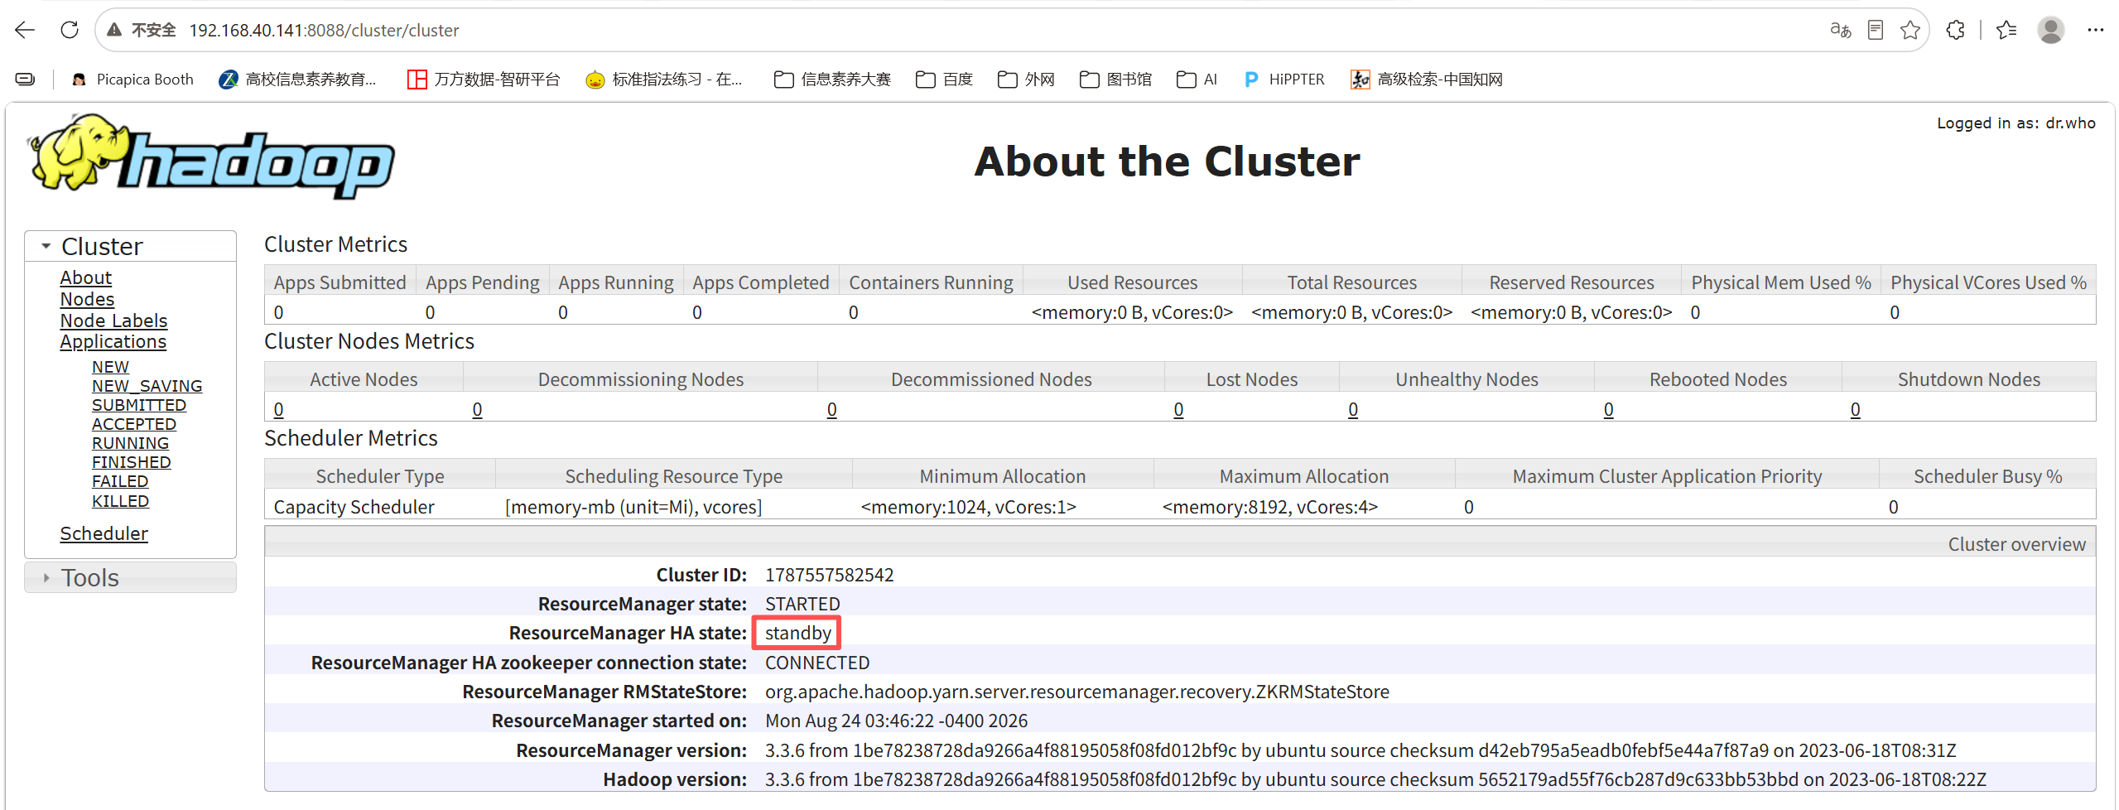
Task: Open the Nodes link in sidebar
Action: [x=87, y=299]
